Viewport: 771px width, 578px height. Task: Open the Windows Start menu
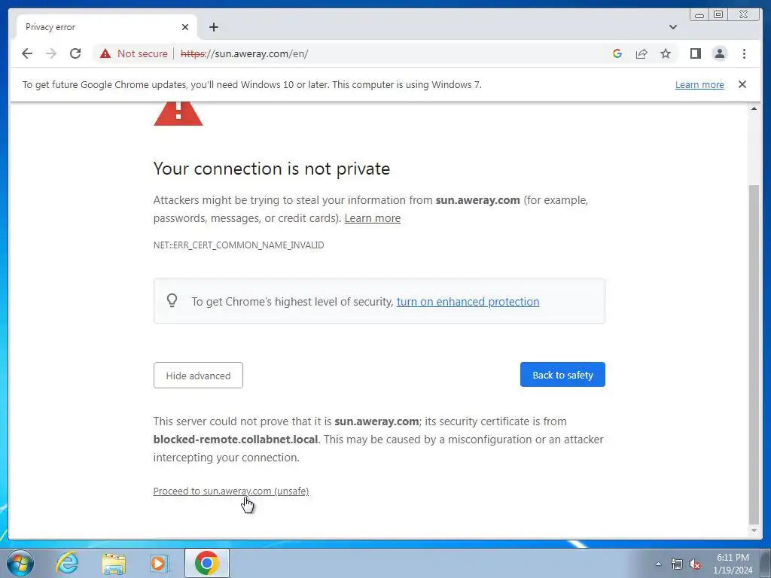pyautogui.click(x=20, y=563)
